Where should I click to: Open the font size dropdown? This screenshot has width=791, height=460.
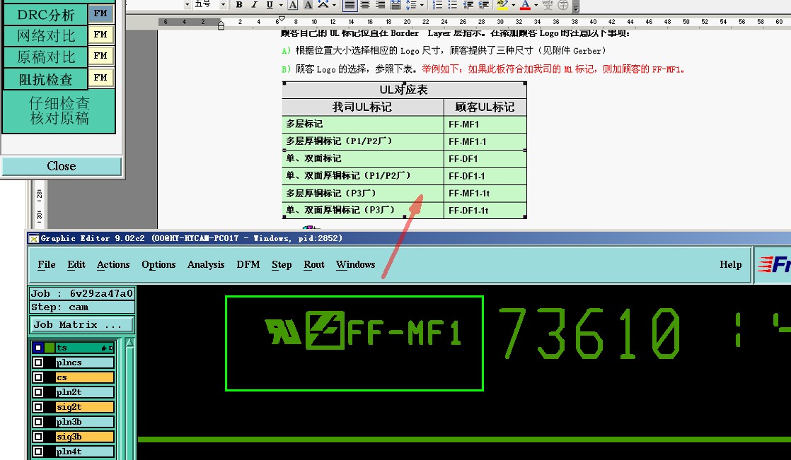click(223, 4)
